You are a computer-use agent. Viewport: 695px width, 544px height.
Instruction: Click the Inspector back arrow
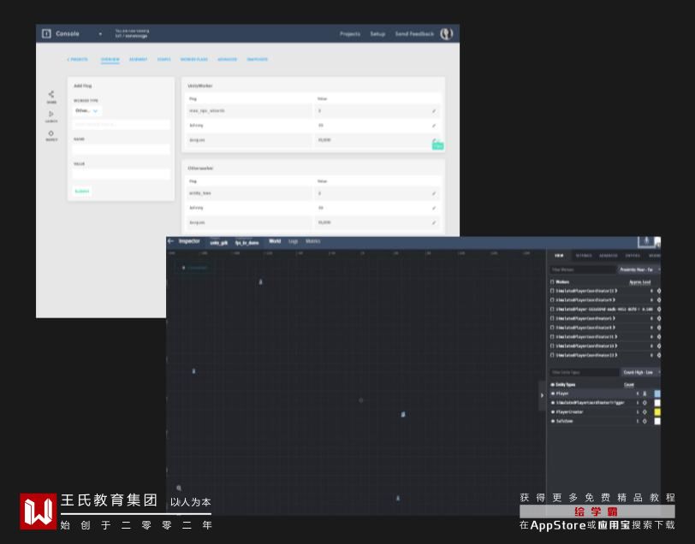point(170,241)
